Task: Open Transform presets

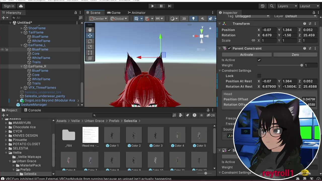Action: pyautogui.click(x=310, y=24)
